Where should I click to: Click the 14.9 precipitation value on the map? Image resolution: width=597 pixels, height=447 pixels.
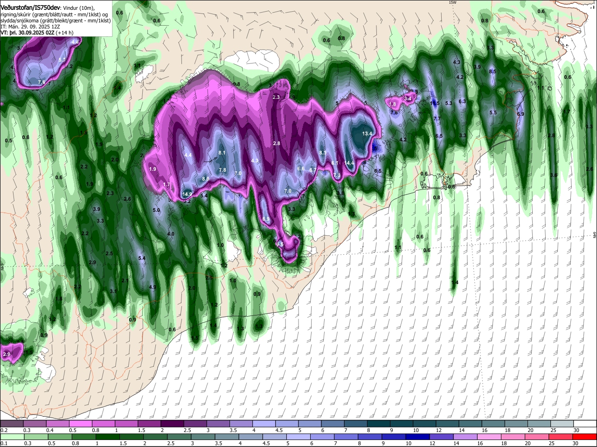pos(187,194)
